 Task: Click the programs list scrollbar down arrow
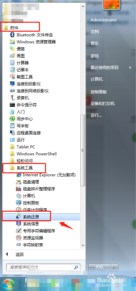pyautogui.click(x=83, y=246)
